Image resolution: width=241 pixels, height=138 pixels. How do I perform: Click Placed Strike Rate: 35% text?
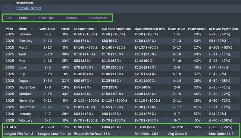click(x=92, y=134)
